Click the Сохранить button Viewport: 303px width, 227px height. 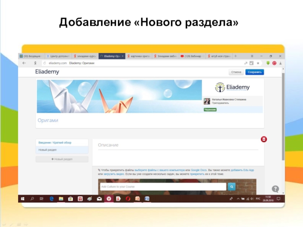click(254, 72)
